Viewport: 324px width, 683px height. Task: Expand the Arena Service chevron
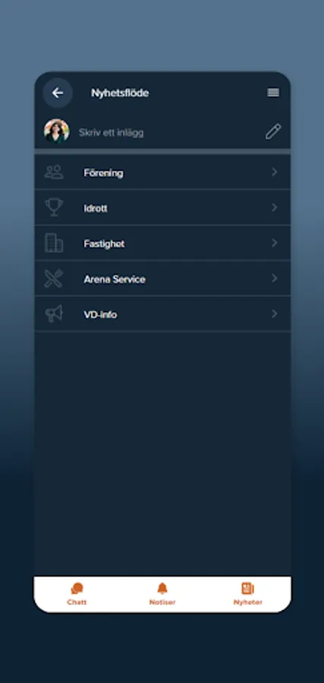coord(275,279)
